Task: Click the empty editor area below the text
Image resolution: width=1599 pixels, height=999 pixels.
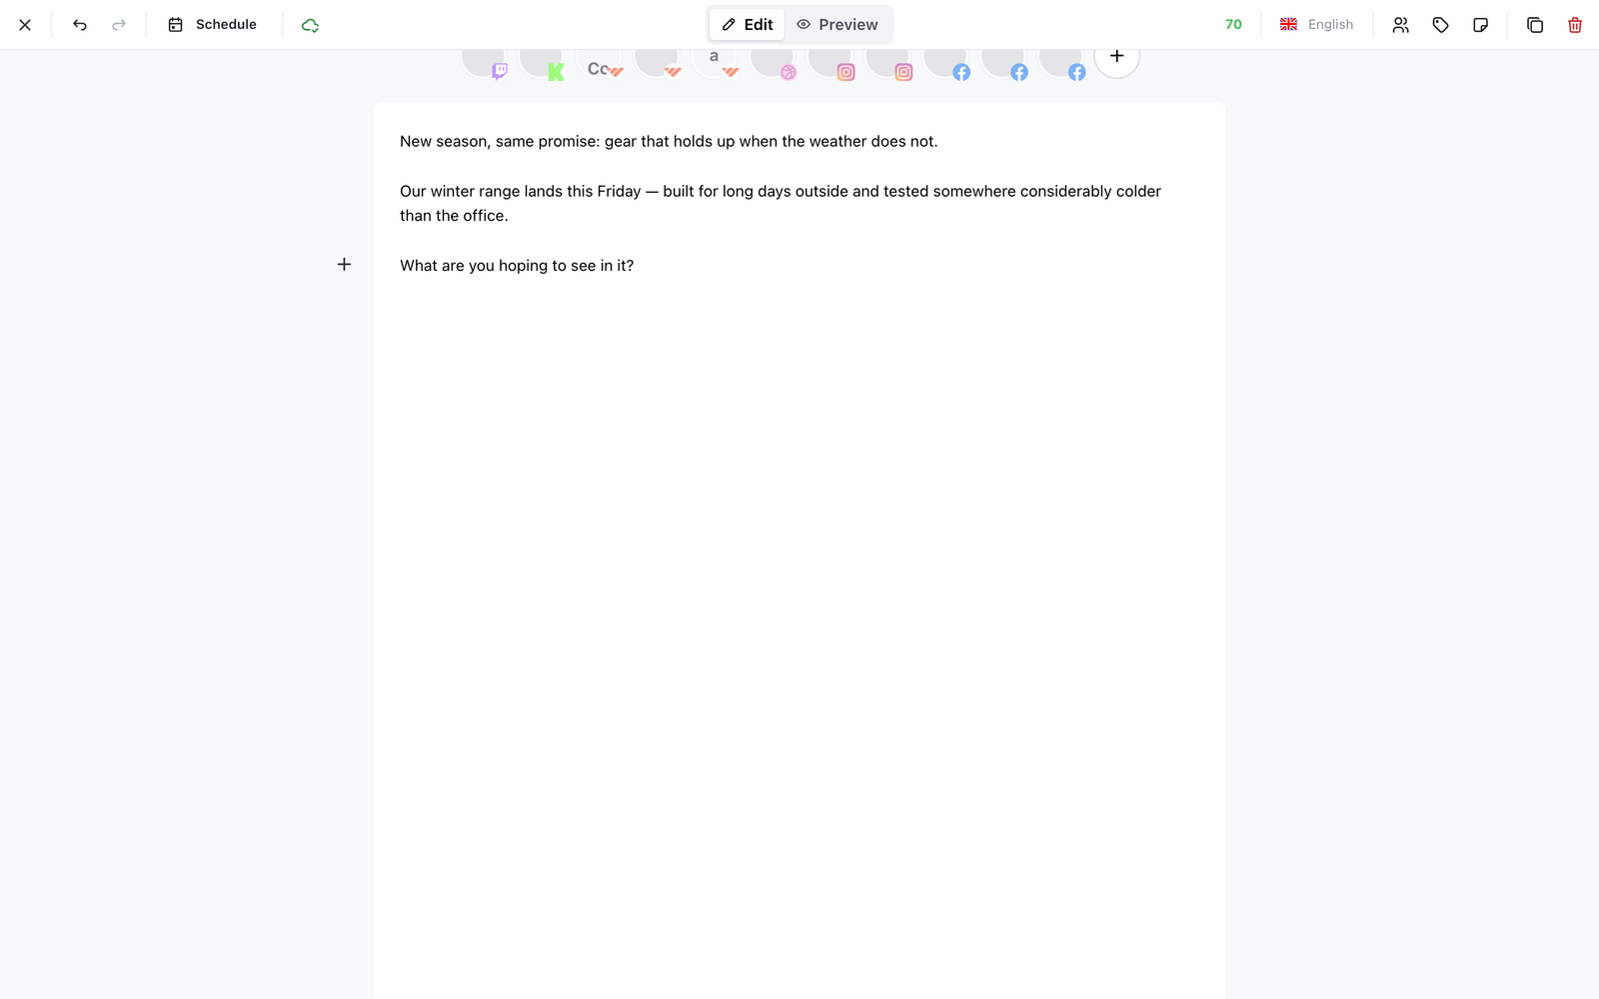Action: tap(799, 639)
